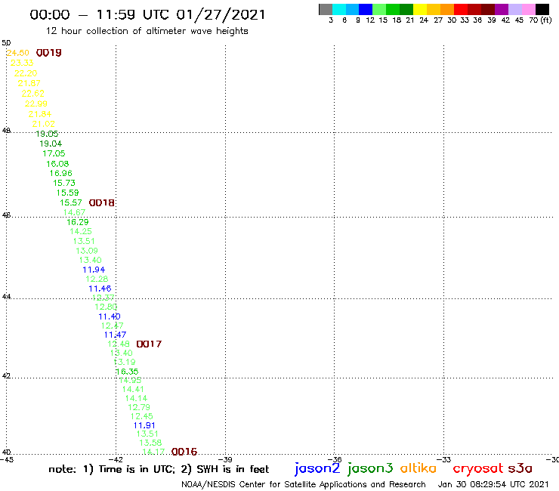Click the jason3 satellite legend label
The width and height of the screenshot is (559, 491).
point(370,468)
